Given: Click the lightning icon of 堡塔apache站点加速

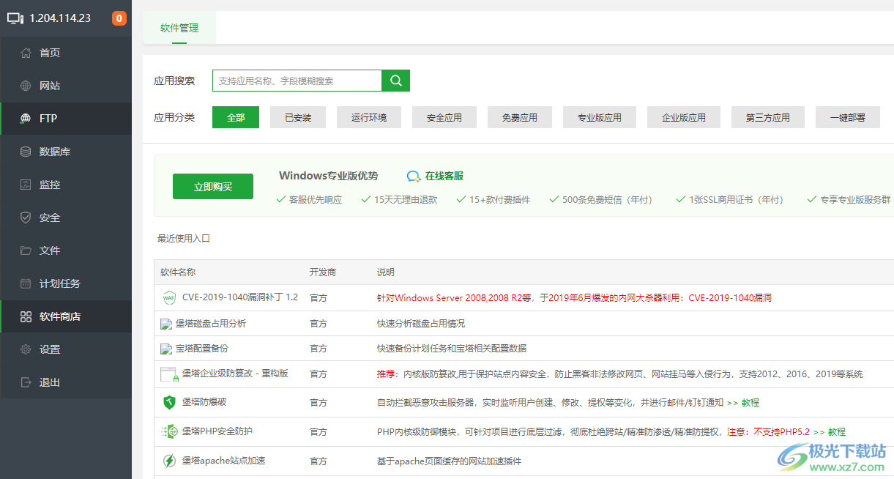Looking at the screenshot, I should point(169,461).
